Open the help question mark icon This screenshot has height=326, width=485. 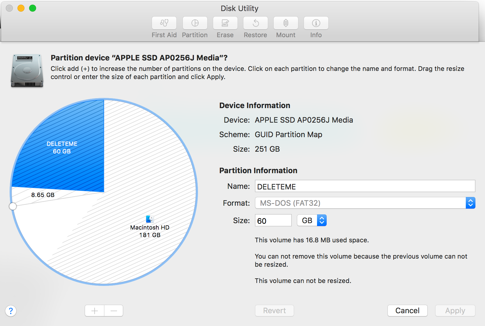point(11,311)
